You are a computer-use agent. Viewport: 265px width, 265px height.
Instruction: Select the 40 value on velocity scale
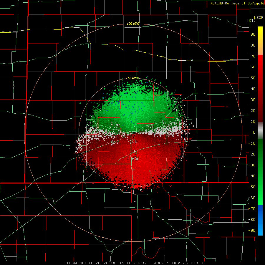[x=253, y=89]
